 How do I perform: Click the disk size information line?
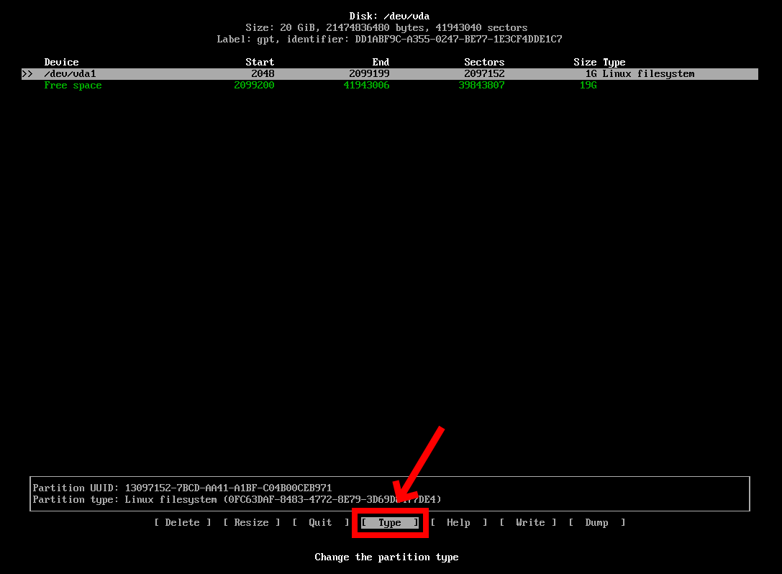(386, 28)
